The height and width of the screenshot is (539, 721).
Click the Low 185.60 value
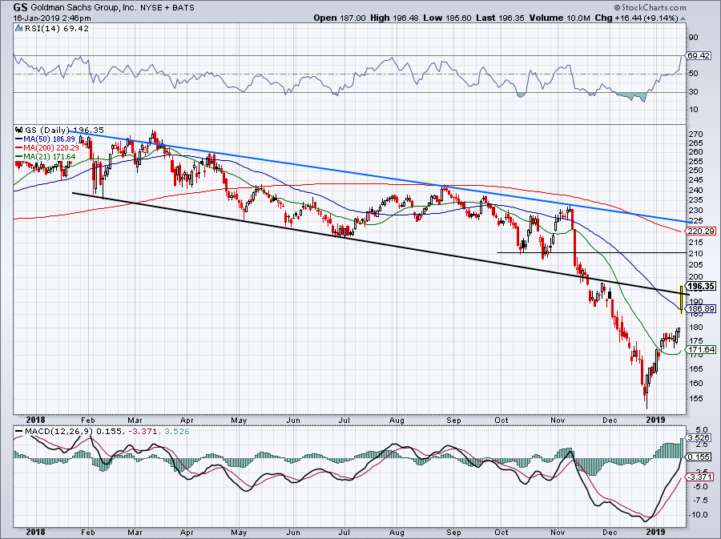(447, 18)
